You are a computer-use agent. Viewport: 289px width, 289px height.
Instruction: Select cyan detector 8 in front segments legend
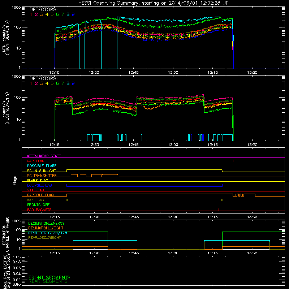pos(68,14)
